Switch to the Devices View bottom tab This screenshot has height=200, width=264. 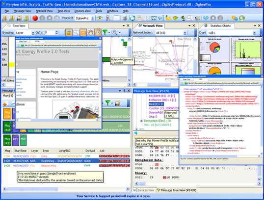point(144,190)
